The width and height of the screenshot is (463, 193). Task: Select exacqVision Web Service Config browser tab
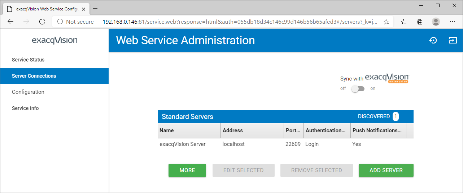[46, 8]
